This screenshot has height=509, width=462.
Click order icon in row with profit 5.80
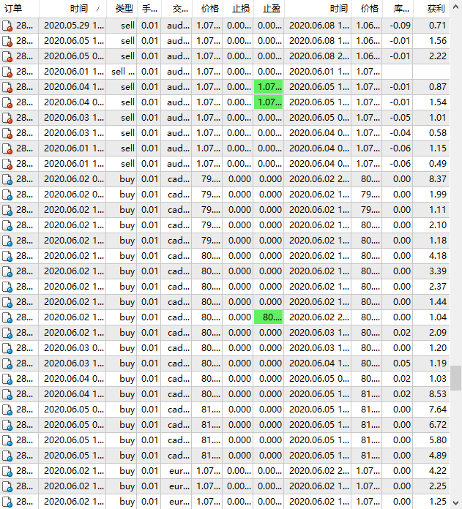tap(7, 440)
